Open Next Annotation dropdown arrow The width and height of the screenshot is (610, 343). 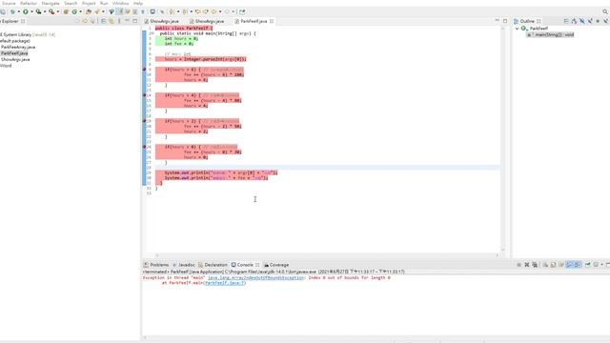pyautogui.click(x=178, y=11)
